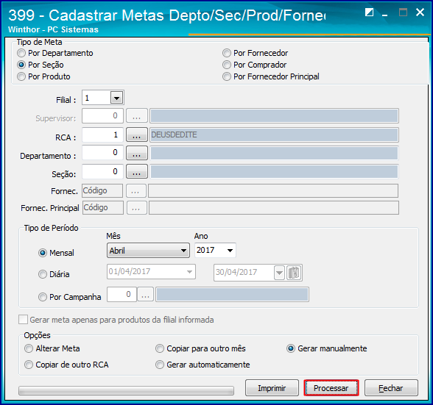Click the Fornec. Código field

102,191
